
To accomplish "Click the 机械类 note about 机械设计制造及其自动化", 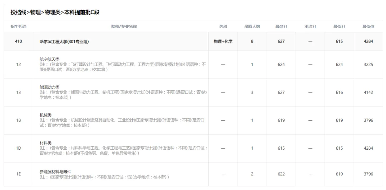I will [x=122, y=122].
